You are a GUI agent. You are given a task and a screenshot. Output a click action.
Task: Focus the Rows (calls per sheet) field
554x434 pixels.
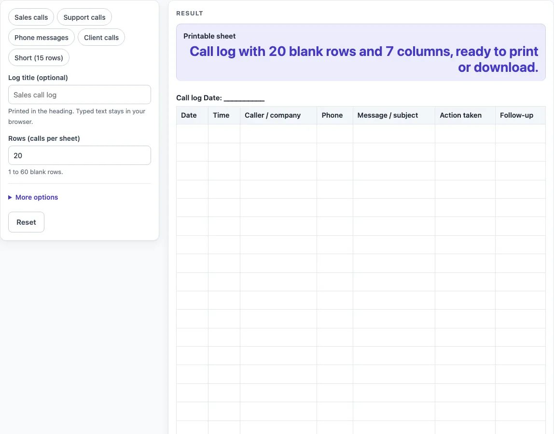(x=80, y=155)
